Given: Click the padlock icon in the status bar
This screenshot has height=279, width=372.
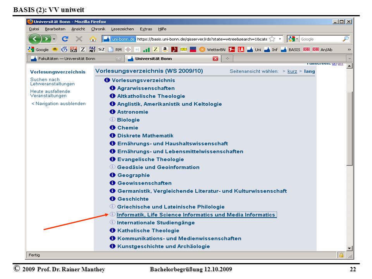Looking at the screenshot, I should [x=341, y=255].
